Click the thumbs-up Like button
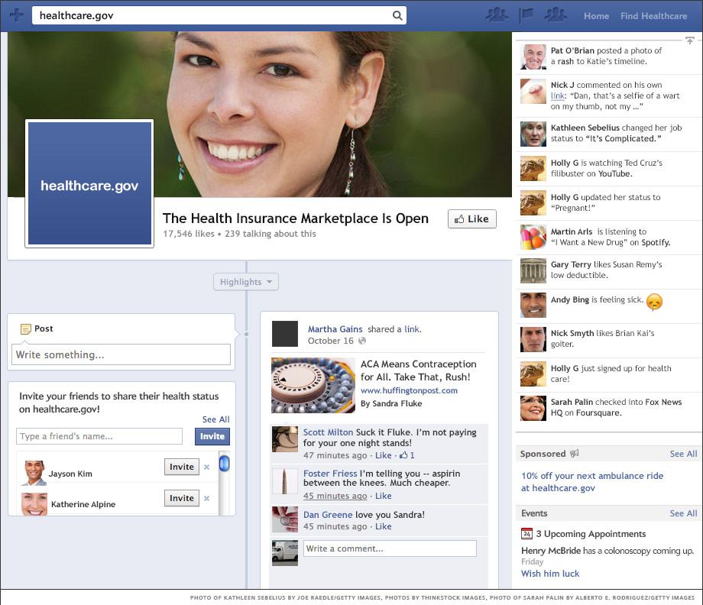Screen dimensions: 703x605 point(472,219)
